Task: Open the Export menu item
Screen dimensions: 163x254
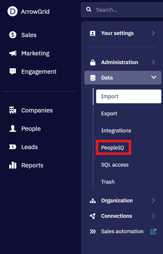Action: point(109,114)
